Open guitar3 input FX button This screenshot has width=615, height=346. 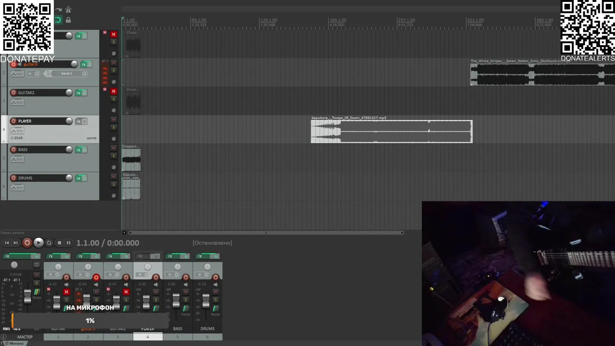47,74
